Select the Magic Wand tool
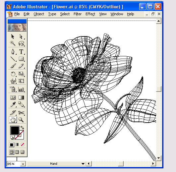The width and height of the screenshot is (176, 172). click(x=13, y=43)
